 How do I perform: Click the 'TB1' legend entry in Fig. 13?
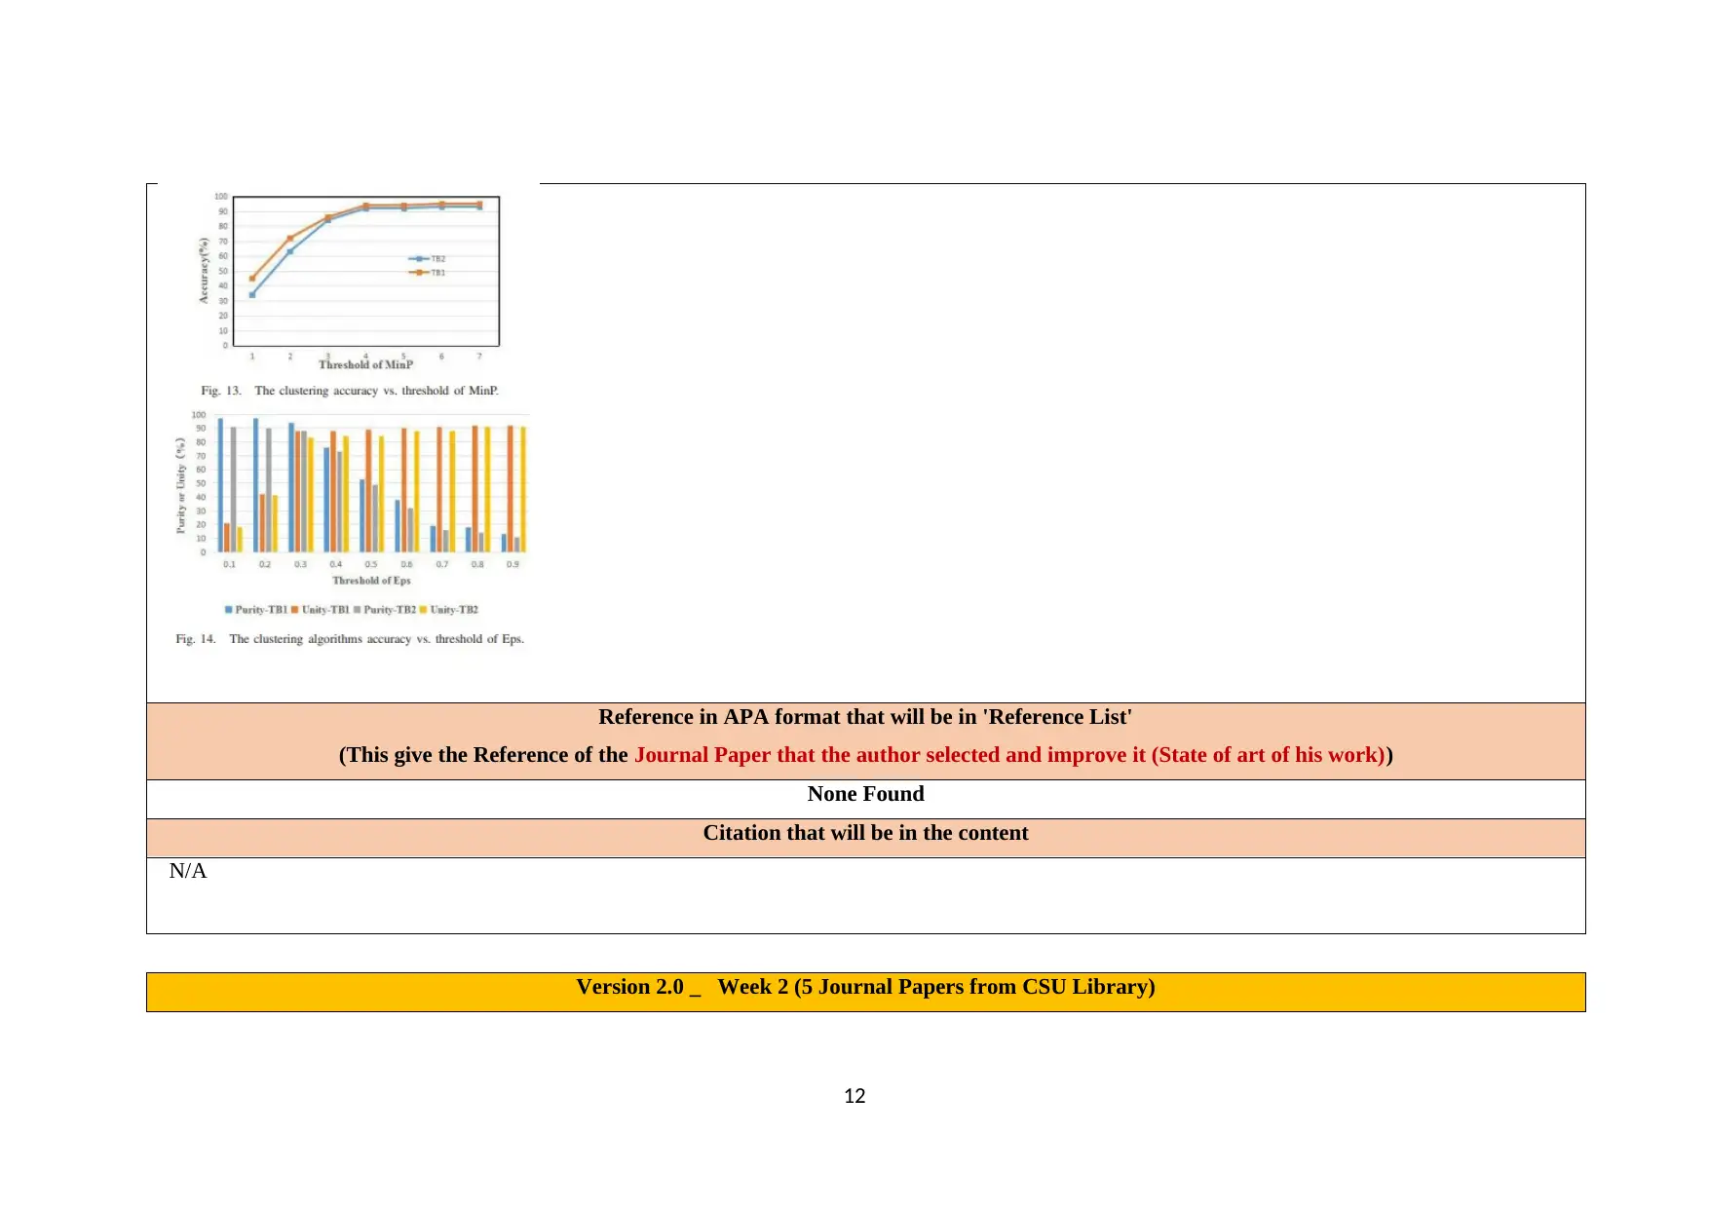click(x=427, y=273)
